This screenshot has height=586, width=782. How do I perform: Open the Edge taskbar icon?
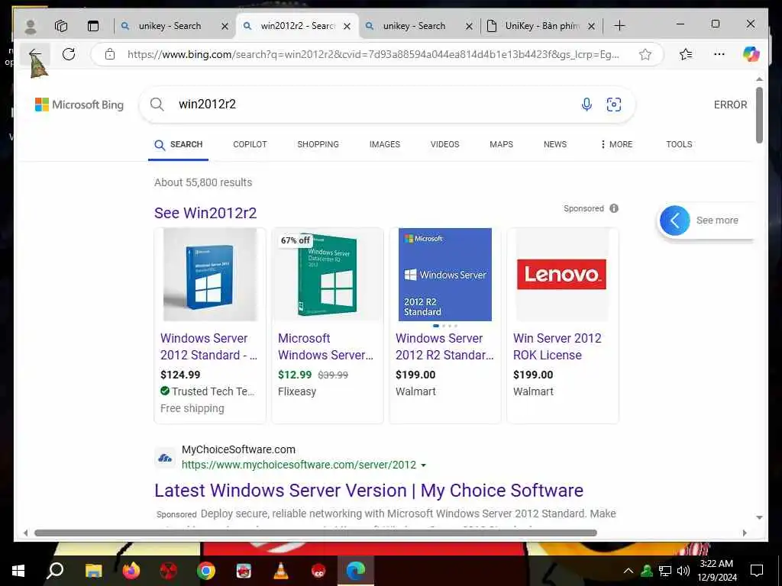[x=356, y=571]
